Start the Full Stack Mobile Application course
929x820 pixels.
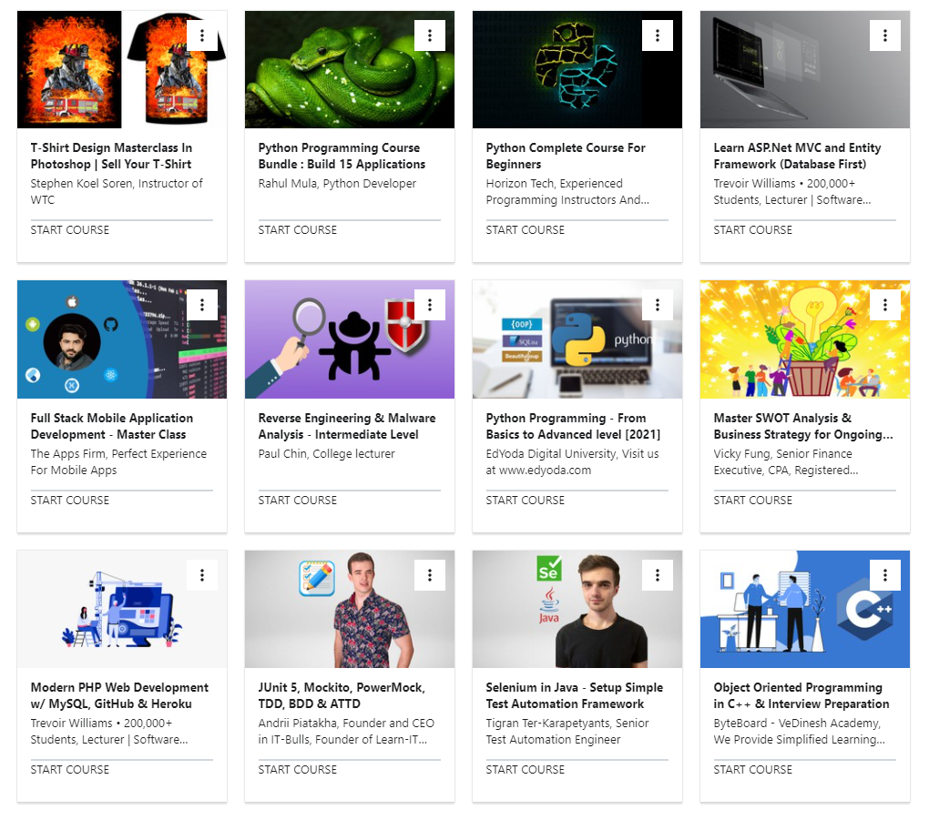point(70,501)
